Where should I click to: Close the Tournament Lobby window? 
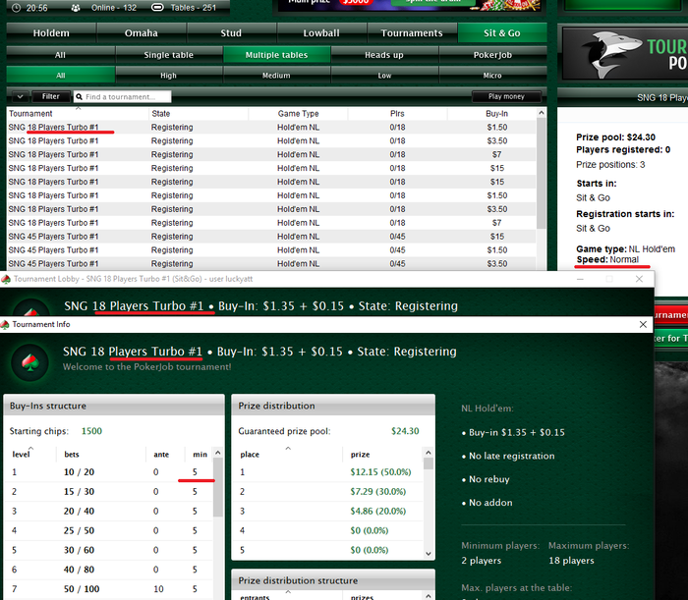tap(639, 279)
